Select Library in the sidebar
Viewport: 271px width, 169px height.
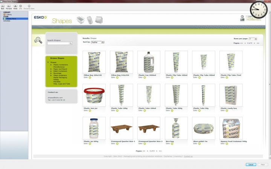(x=8, y=14)
